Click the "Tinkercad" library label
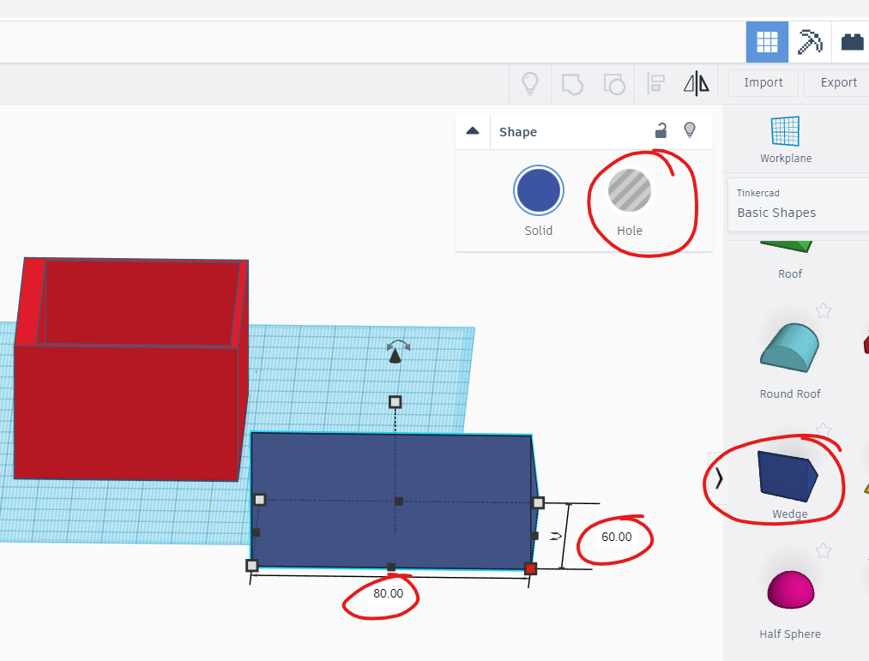Image resolution: width=869 pixels, height=661 pixels. 757,193
